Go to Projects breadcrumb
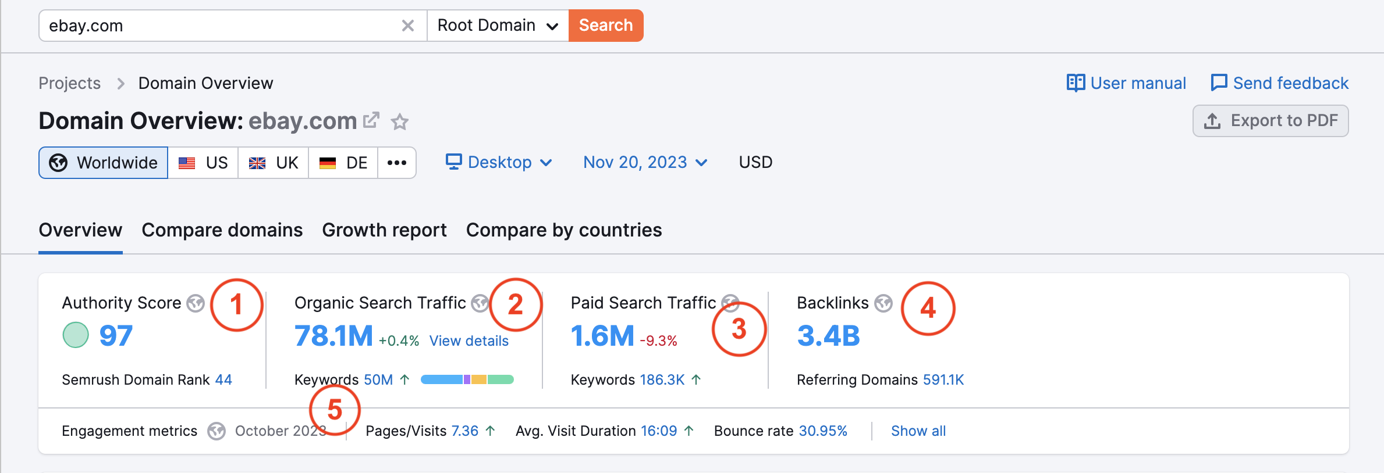 tap(70, 83)
